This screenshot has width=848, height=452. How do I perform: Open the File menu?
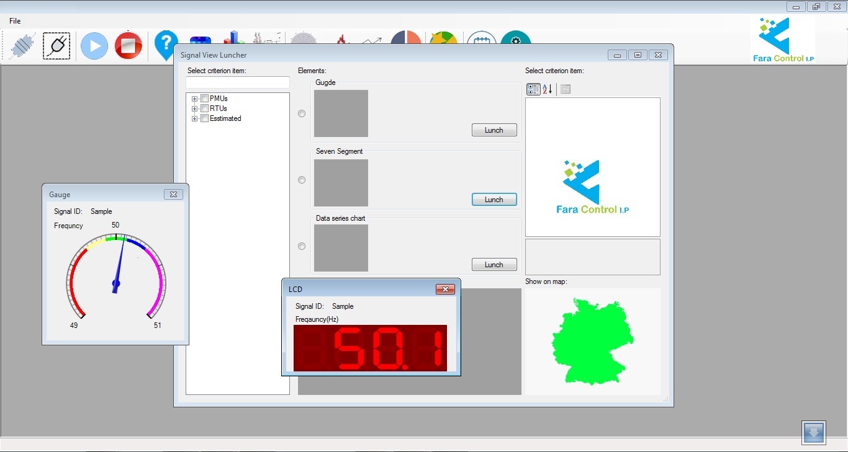(15, 21)
